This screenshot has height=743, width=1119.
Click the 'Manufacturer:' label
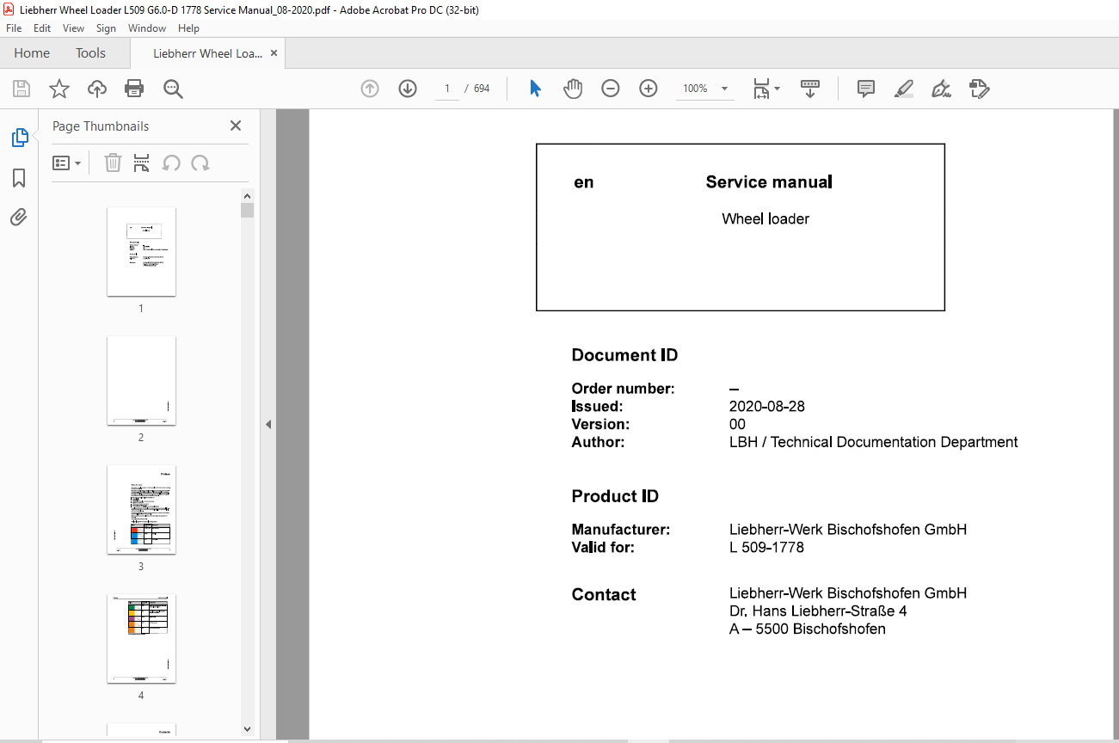coord(620,530)
